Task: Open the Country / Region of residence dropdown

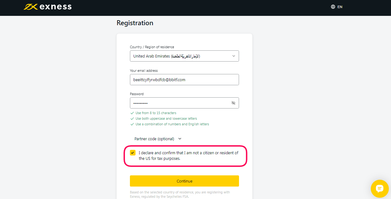Action: 184,56
